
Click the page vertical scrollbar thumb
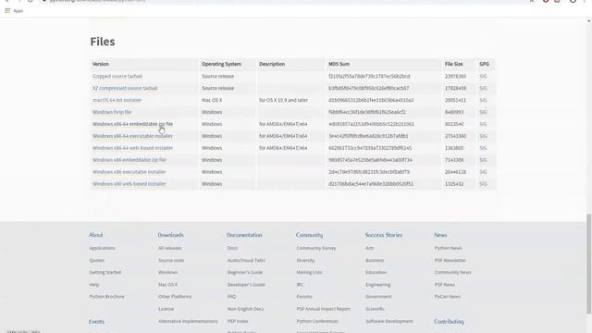coord(588,264)
